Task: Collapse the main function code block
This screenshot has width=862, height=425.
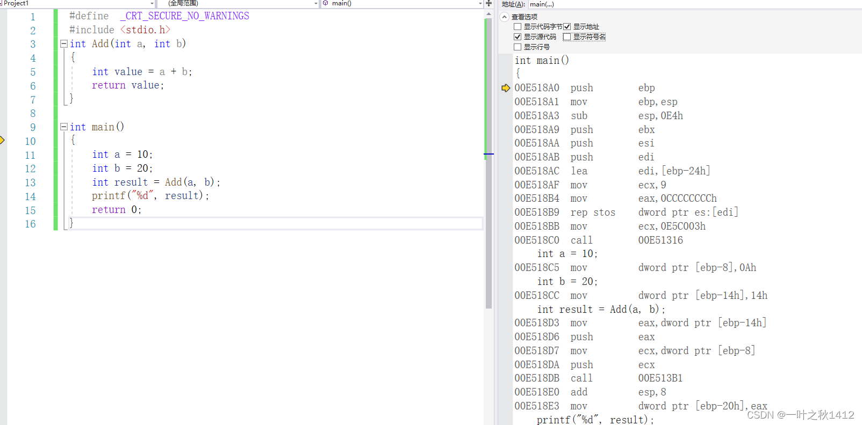Action: (64, 127)
